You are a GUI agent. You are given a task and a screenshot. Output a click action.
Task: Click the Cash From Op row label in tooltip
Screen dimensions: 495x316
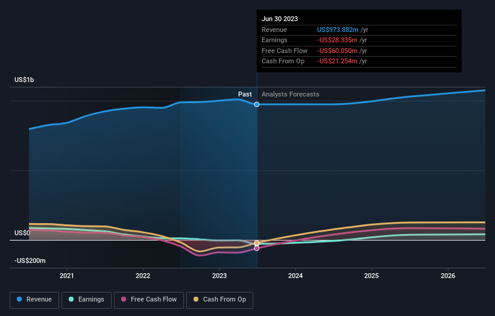[x=283, y=62]
